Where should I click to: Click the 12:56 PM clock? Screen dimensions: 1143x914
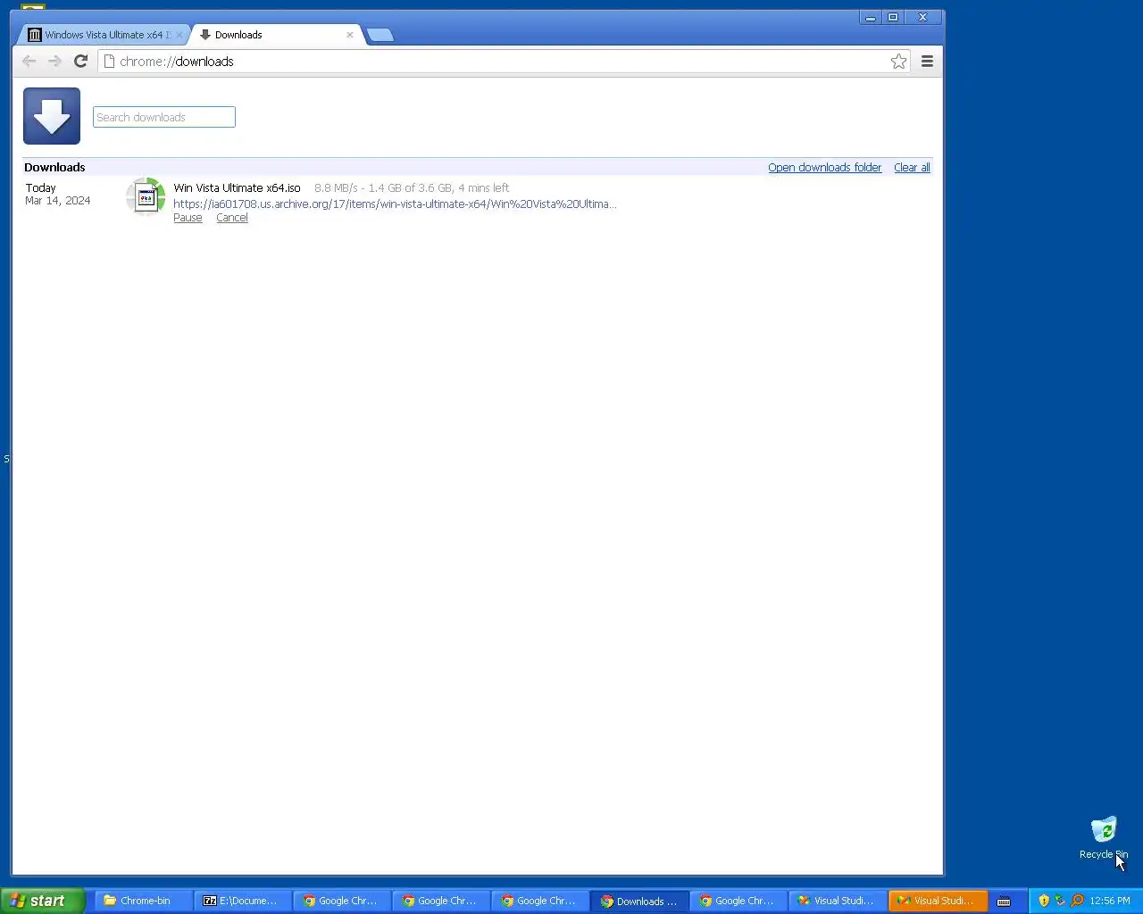coord(1110,901)
